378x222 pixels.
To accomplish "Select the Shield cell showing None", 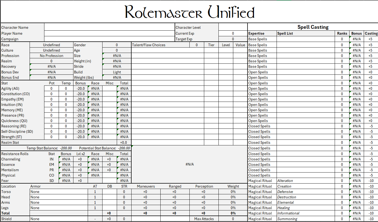I will [59, 219].
